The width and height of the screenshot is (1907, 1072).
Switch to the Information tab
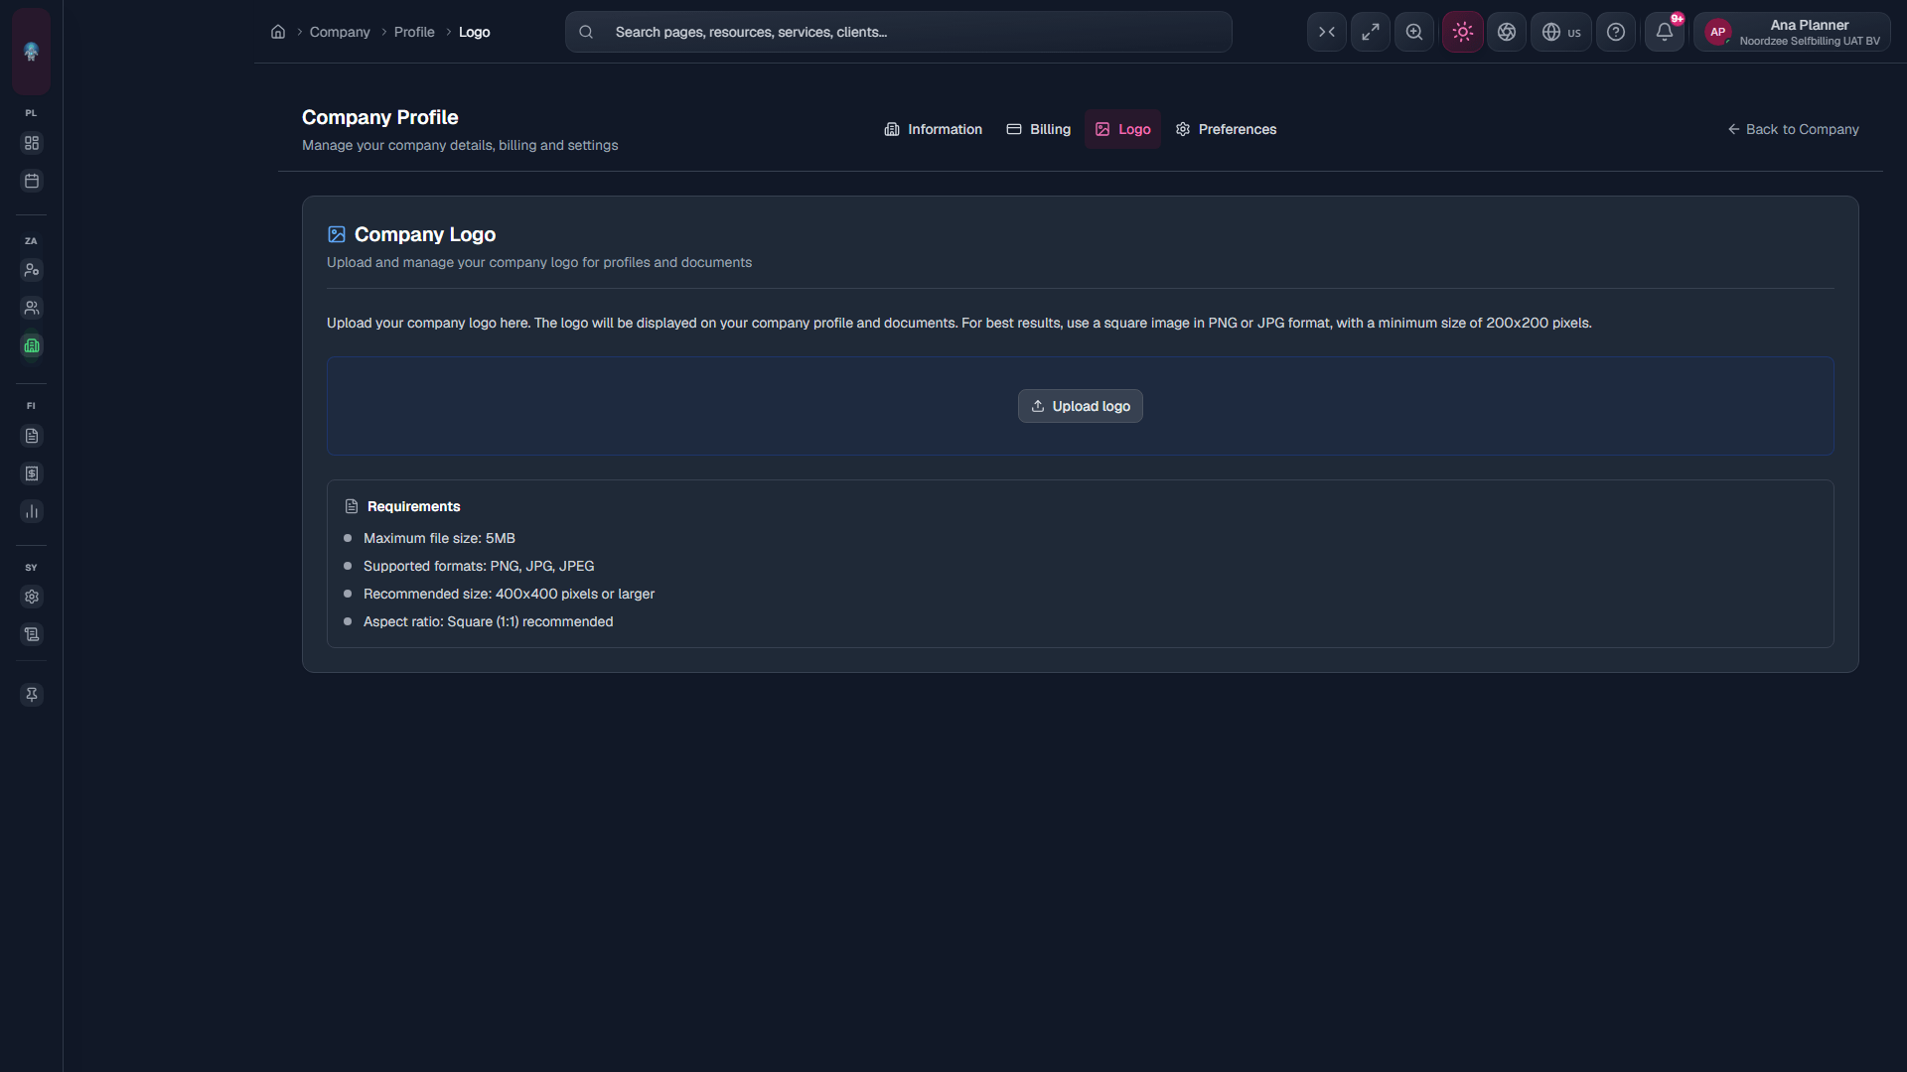[934, 129]
